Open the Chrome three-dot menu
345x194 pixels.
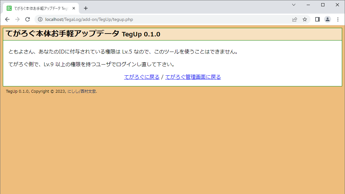pos(338,19)
